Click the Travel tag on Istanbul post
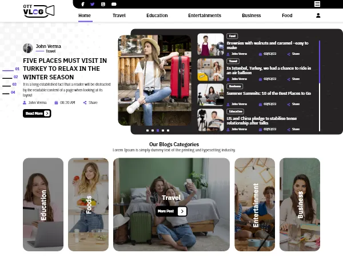 (x=233, y=61)
